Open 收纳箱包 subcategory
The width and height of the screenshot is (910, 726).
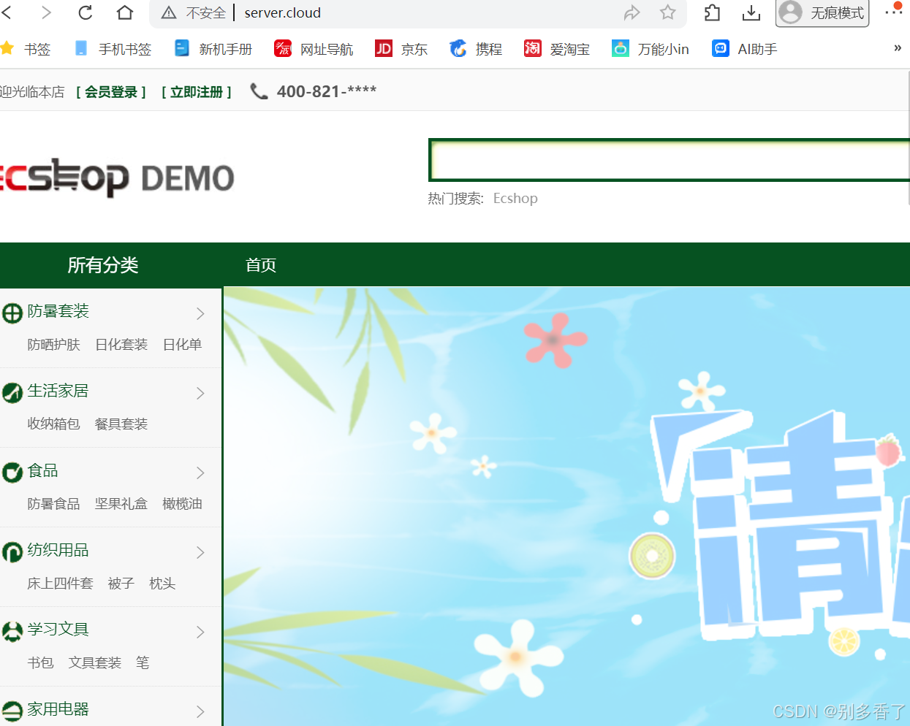tap(54, 424)
